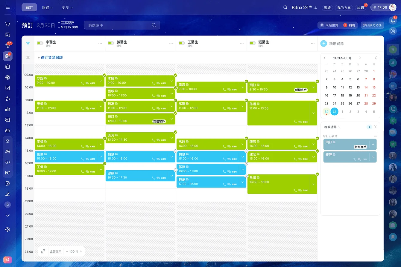Expand the 高鵬 booking dropdown arrow

coord(243,106)
